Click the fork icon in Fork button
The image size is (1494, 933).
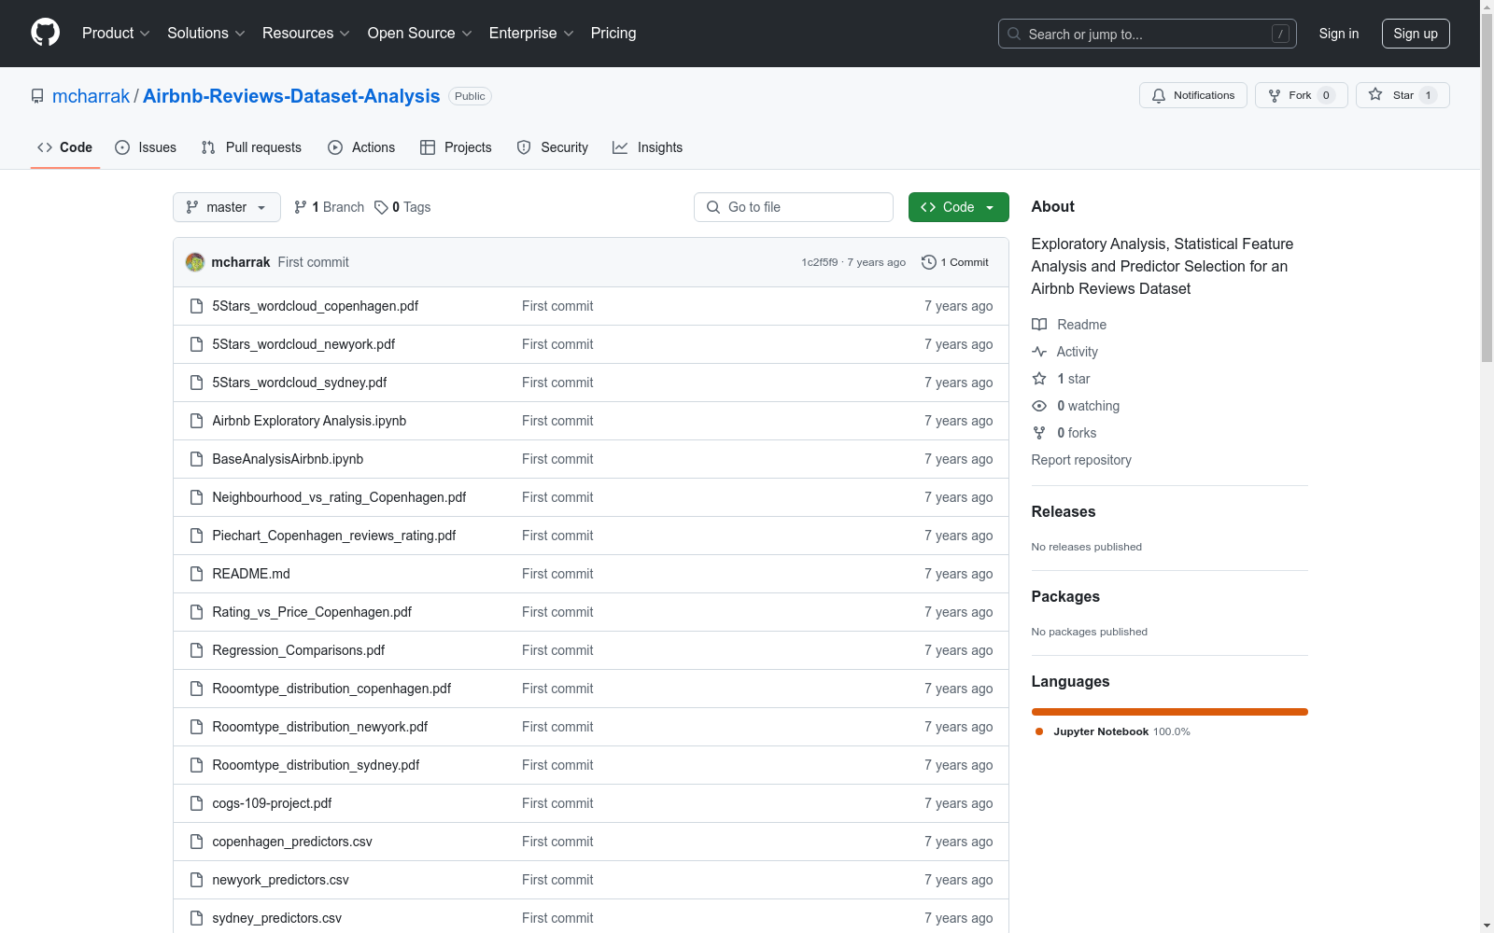click(x=1275, y=95)
